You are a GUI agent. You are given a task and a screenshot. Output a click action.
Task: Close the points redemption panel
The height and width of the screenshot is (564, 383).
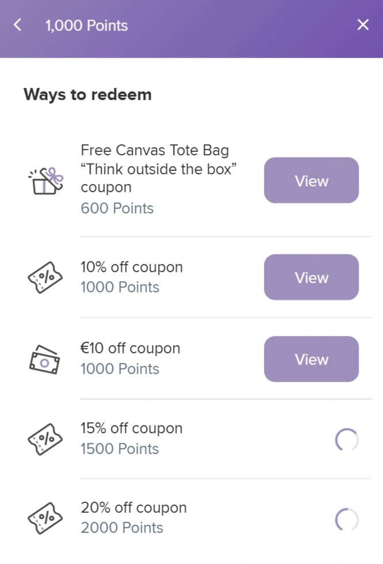(x=363, y=25)
